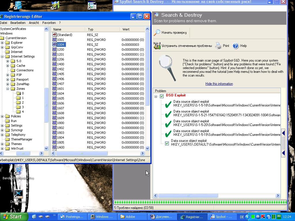Click the Wert column header

133,29
